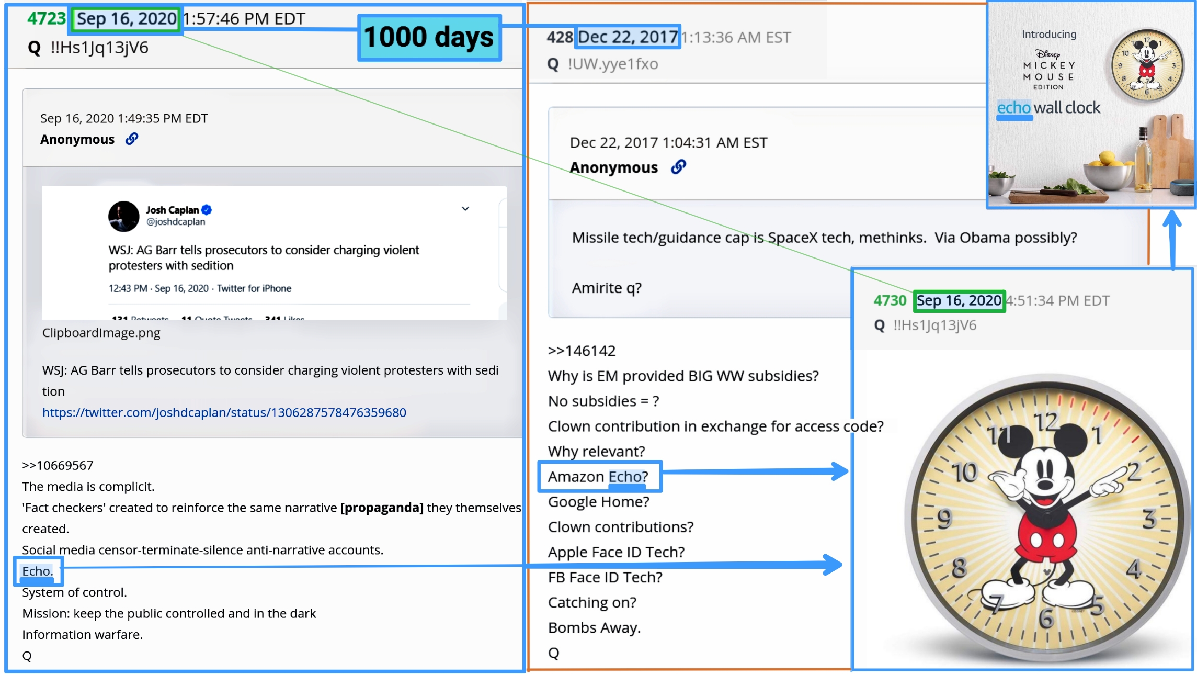The height and width of the screenshot is (674, 1197).
Task: Click 'Bombs Away.' line
Action: pyautogui.click(x=594, y=627)
